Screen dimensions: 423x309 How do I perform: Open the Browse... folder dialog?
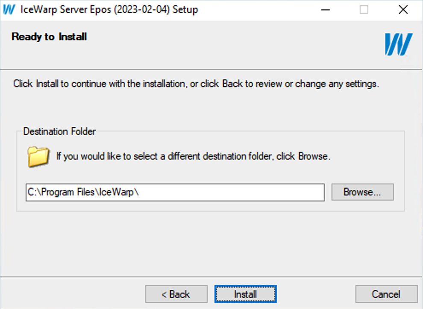pyautogui.click(x=362, y=192)
